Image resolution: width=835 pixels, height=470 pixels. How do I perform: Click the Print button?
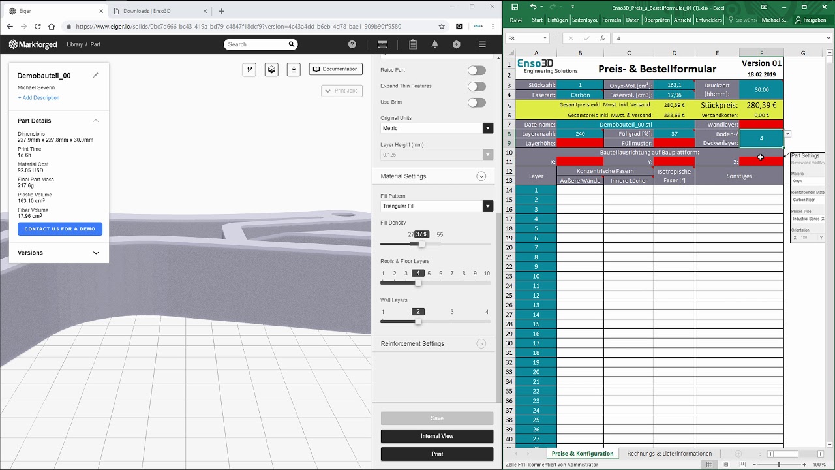[437, 454]
